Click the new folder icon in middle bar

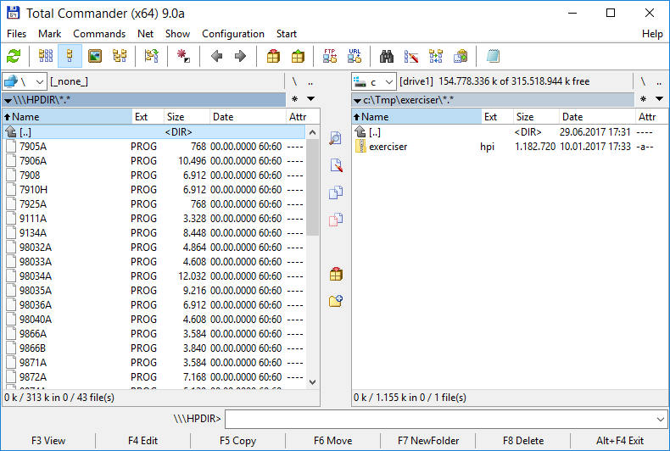pos(336,300)
